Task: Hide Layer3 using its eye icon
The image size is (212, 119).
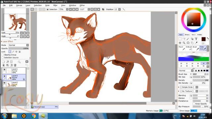Action: point(4,76)
